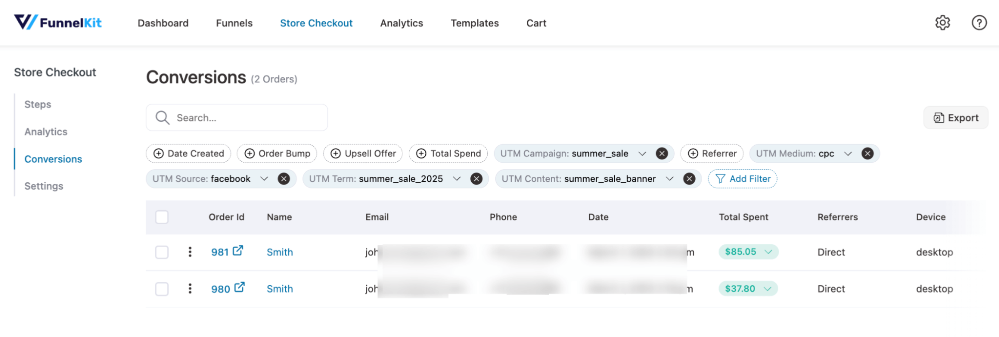Image resolution: width=999 pixels, height=337 pixels.
Task: Click the search magnifier icon
Action: (162, 117)
